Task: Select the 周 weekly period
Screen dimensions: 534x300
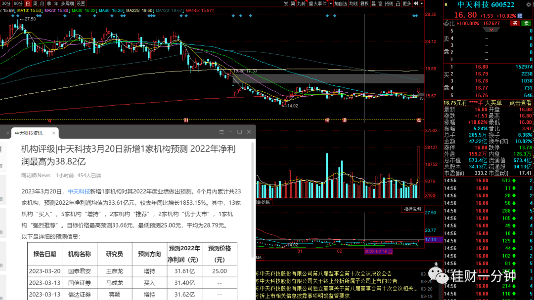Action: (35, 3)
